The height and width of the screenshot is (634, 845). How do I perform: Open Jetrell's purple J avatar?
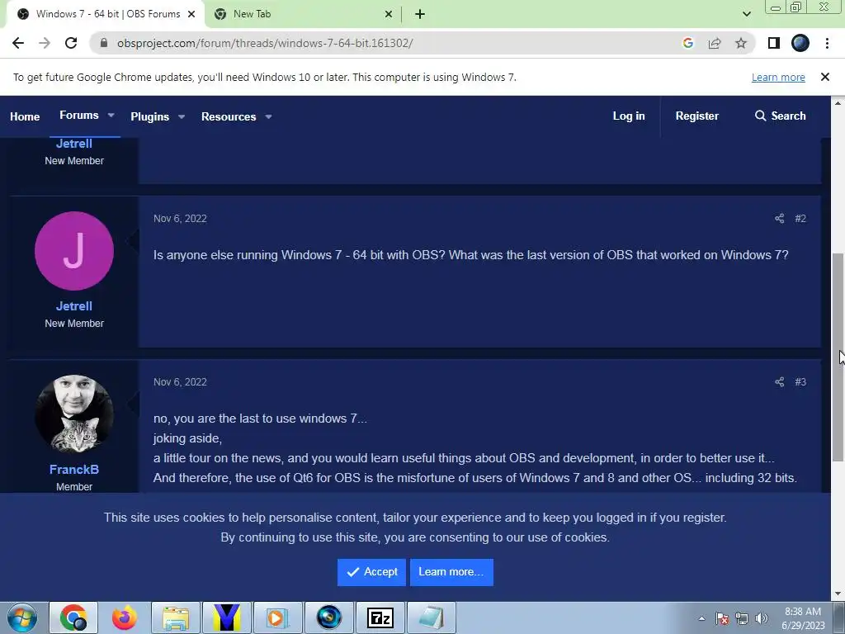(74, 251)
